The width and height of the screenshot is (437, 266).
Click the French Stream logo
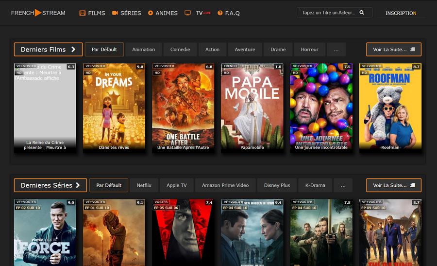(38, 13)
